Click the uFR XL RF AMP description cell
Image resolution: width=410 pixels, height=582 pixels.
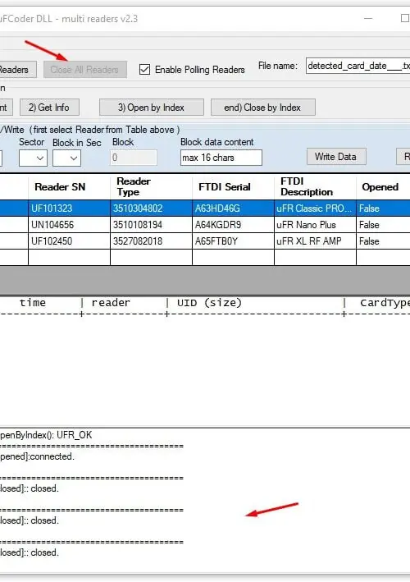point(315,241)
